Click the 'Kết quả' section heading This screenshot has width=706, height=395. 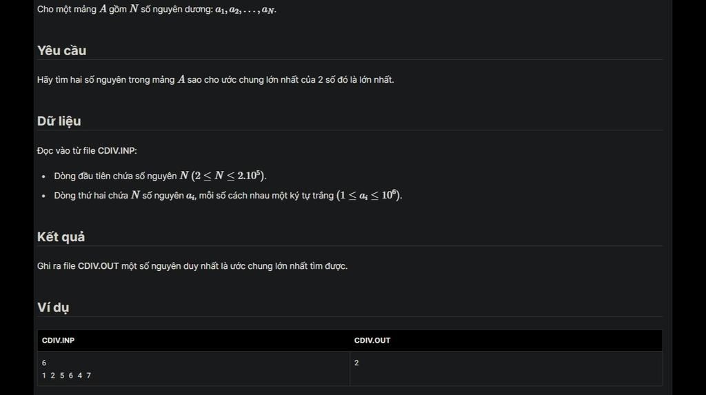[61, 237]
